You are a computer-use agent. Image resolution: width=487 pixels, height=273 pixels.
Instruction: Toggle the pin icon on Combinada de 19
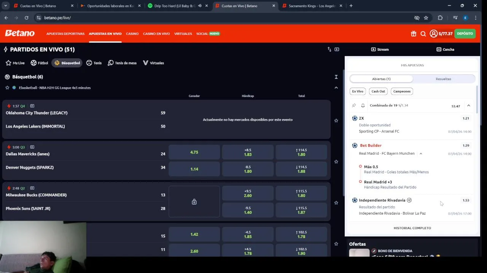pyautogui.click(x=354, y=105)
